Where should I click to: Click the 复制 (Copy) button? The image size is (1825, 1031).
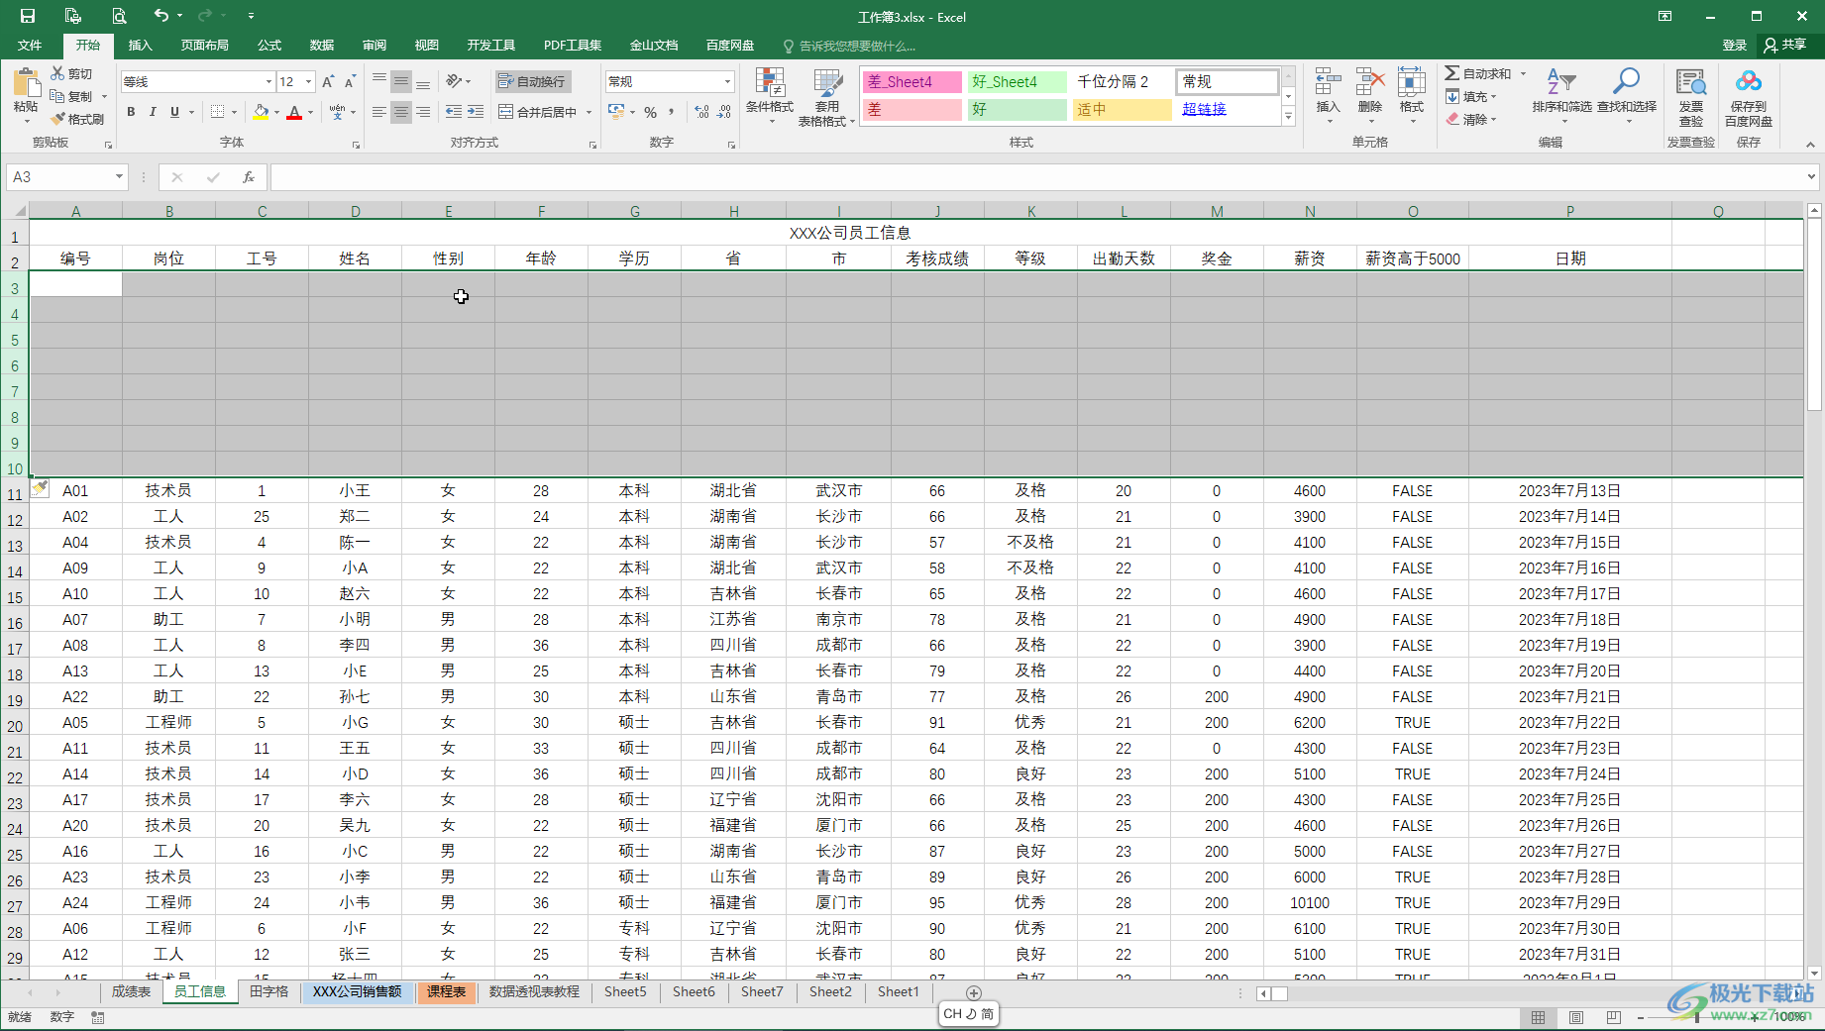pyautogui.click(x=71, y=96)
